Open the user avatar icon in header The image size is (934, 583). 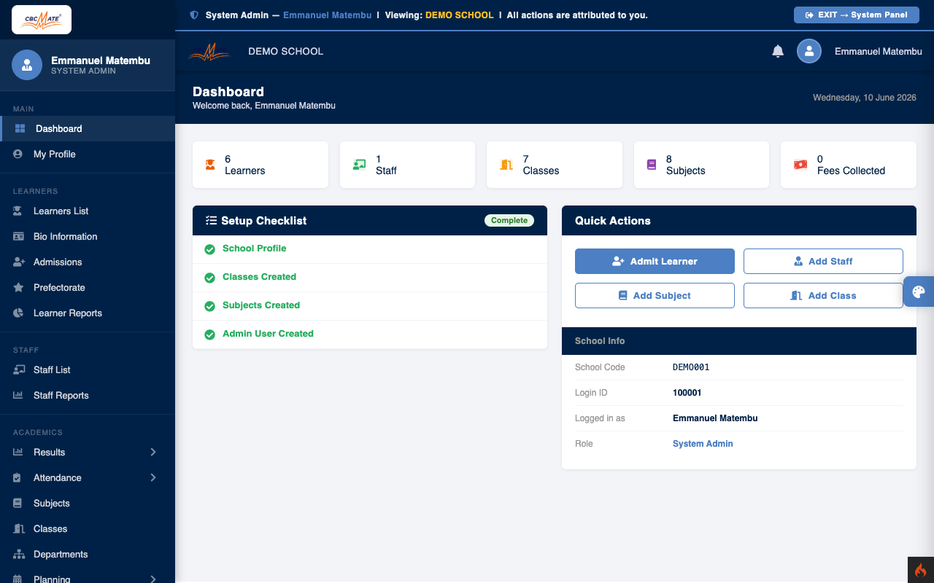pos(809,51)
